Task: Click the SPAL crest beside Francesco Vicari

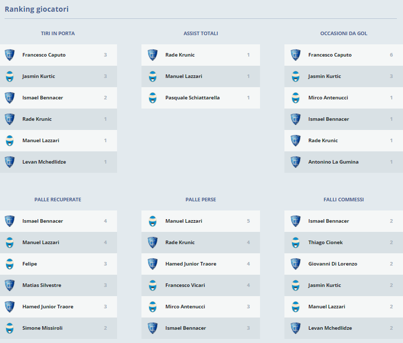Action: point(153,285)
